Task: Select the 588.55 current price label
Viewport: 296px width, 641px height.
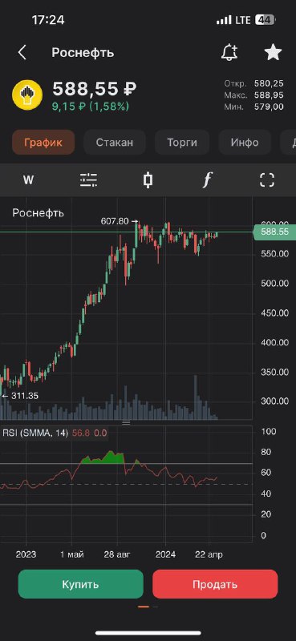Action: click(x=274, y=232)
